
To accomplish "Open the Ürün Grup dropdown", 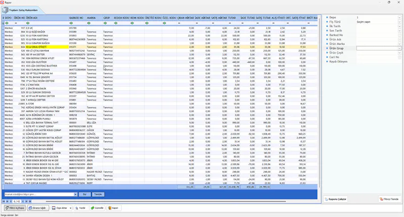I will click(399, 48).
